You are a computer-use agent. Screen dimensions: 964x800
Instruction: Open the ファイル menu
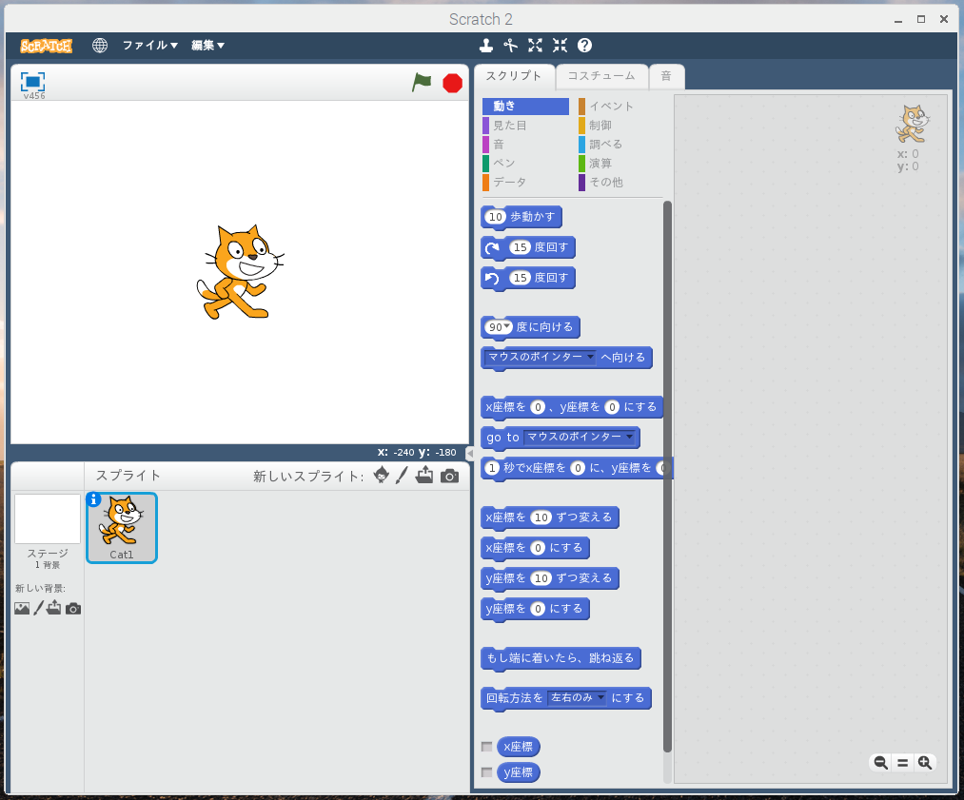pos(150,45)
